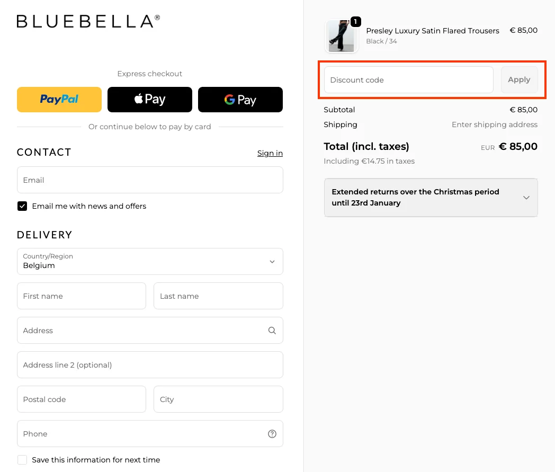This screenshot has height=472, width=555.
Task: Click the phone help question mark icon
Action: tap(272, 434)
